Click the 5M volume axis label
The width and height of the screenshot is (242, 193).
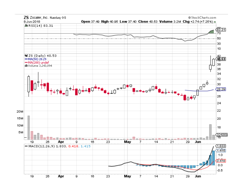pyautogui.click(x=21, y=132)
